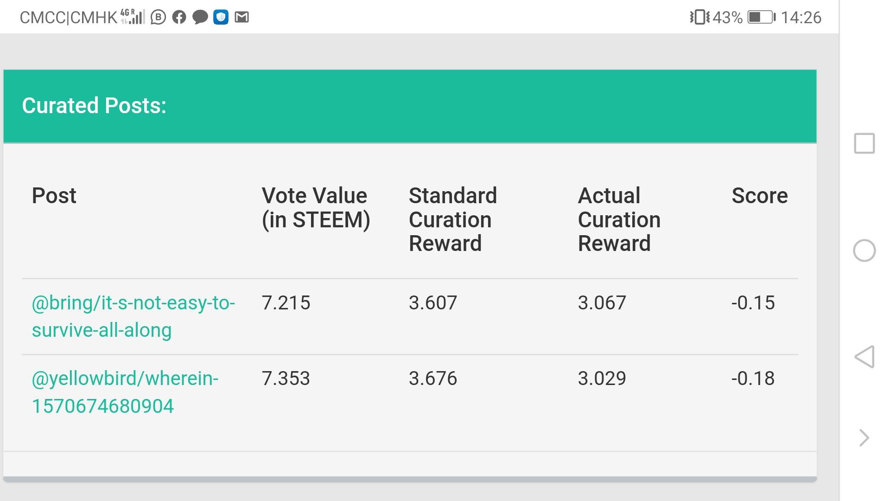Tap the battery indicator icon

[761, 18]
